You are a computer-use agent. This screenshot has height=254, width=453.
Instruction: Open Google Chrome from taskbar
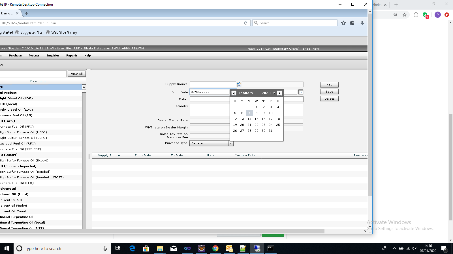tap(215, 248)
